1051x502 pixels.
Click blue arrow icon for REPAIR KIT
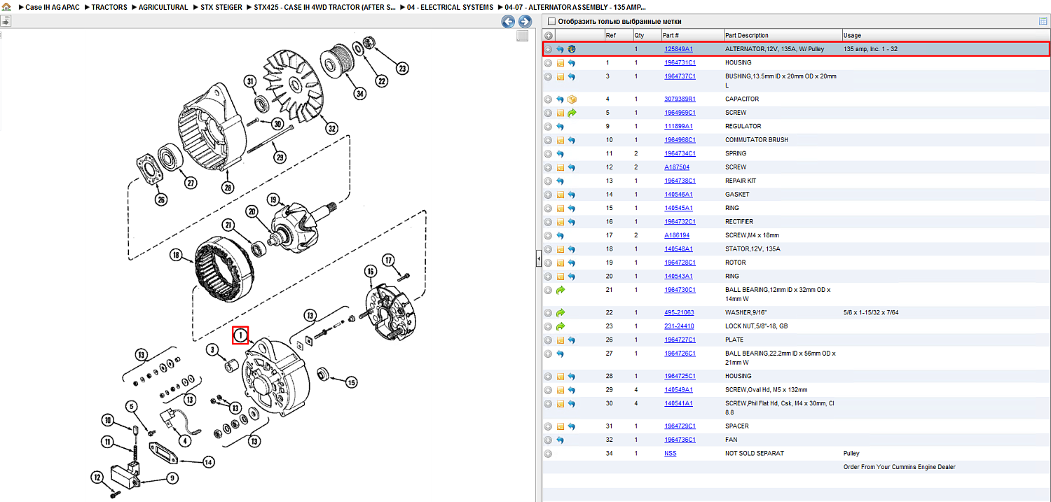coord(561,181)
